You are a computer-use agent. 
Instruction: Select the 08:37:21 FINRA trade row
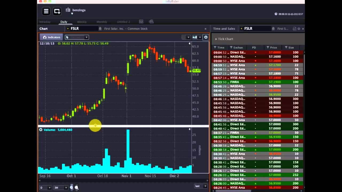point(257,133)
